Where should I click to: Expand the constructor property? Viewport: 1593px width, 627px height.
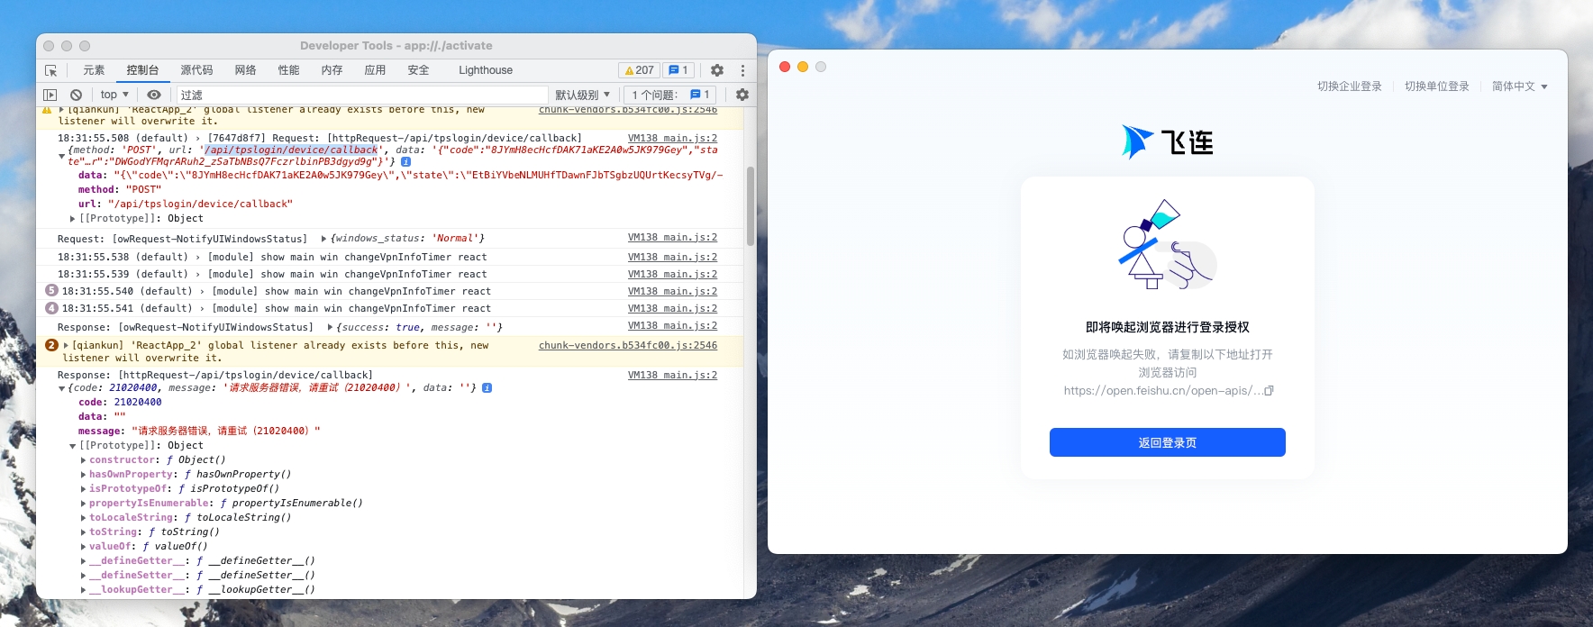coord(84,460)
